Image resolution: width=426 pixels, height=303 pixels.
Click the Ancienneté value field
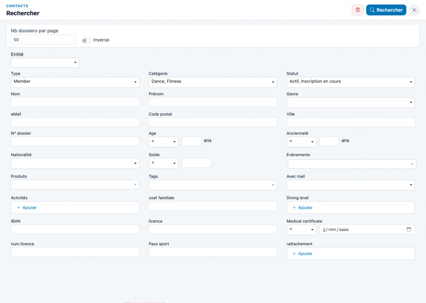(329, 141)
